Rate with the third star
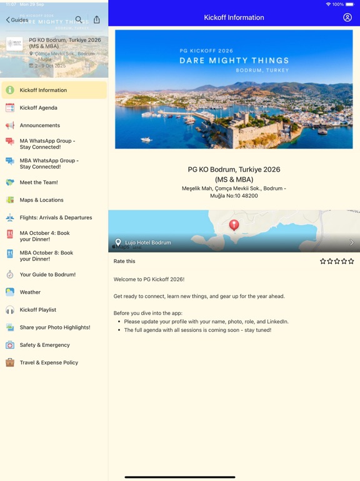Screen dimensions: 360x481 (337, 261)
